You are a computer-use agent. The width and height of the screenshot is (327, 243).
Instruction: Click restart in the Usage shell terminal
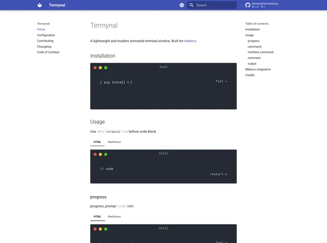click(218, 174)
